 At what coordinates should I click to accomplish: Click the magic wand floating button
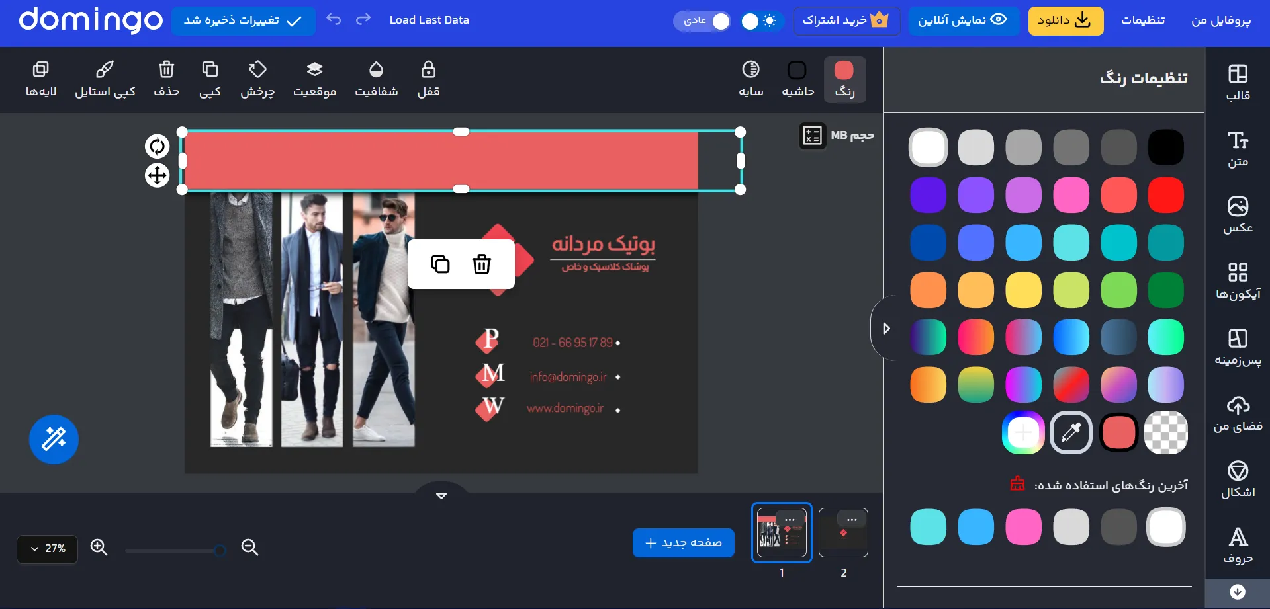point(54,439)
